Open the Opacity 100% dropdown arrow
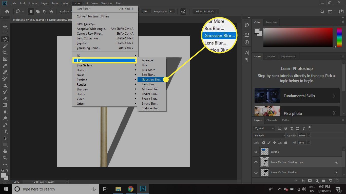The image size is (346, 194). (x=308, y=136)
